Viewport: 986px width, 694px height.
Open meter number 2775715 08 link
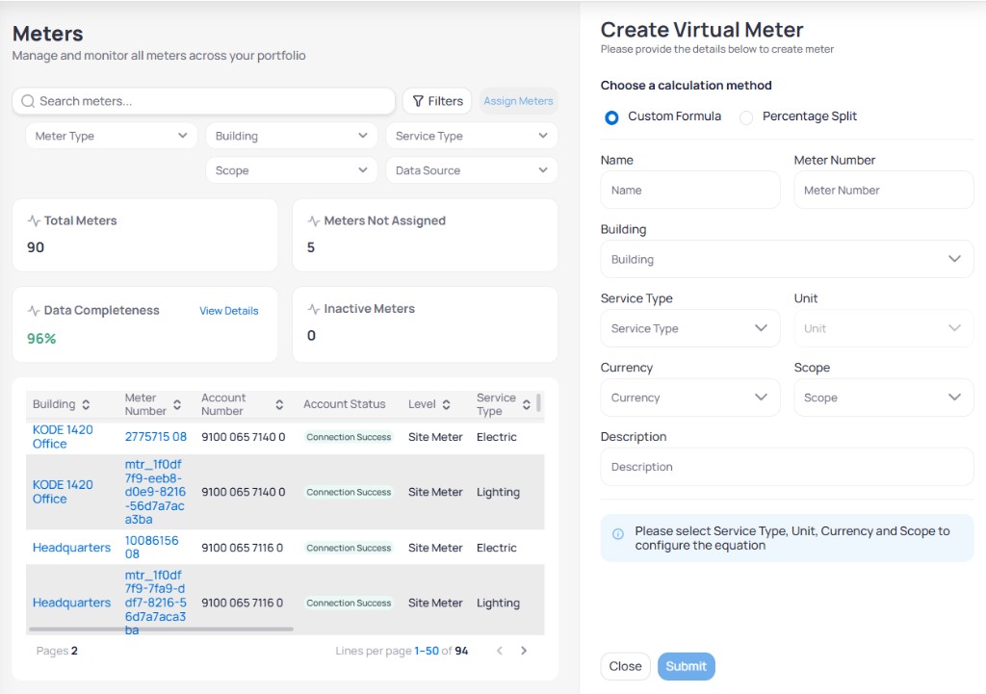155,437
